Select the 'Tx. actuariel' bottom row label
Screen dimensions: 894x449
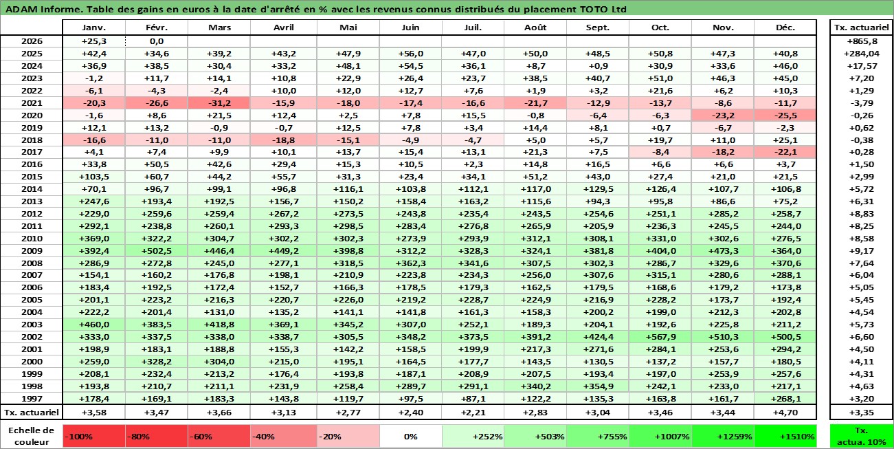[x=32, y=413]
